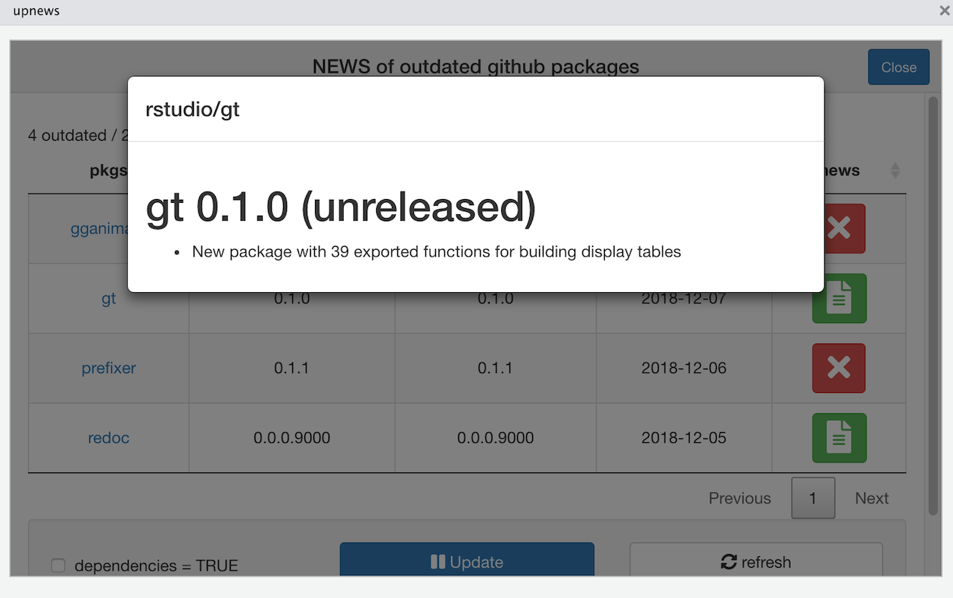Enable dependencies = TRUE checkbox
This screenshot has height=598, width=953.
tap(58, 565)
